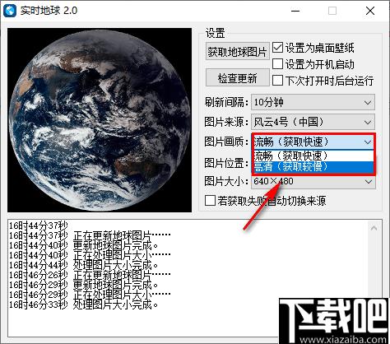Click the 获取地球图片 button
Screen dimensions: 390x344
pos(237,51)
